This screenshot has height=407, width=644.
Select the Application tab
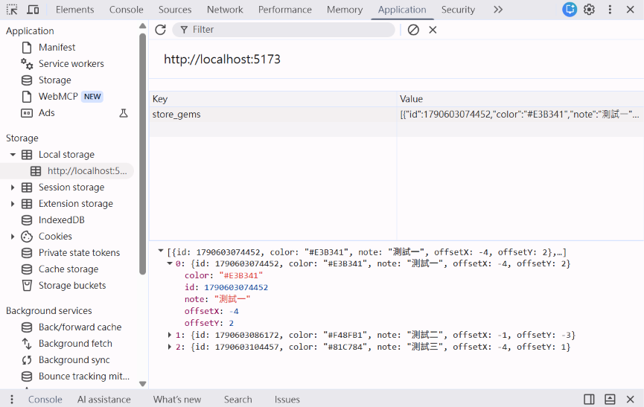click(x=402, y=10)
